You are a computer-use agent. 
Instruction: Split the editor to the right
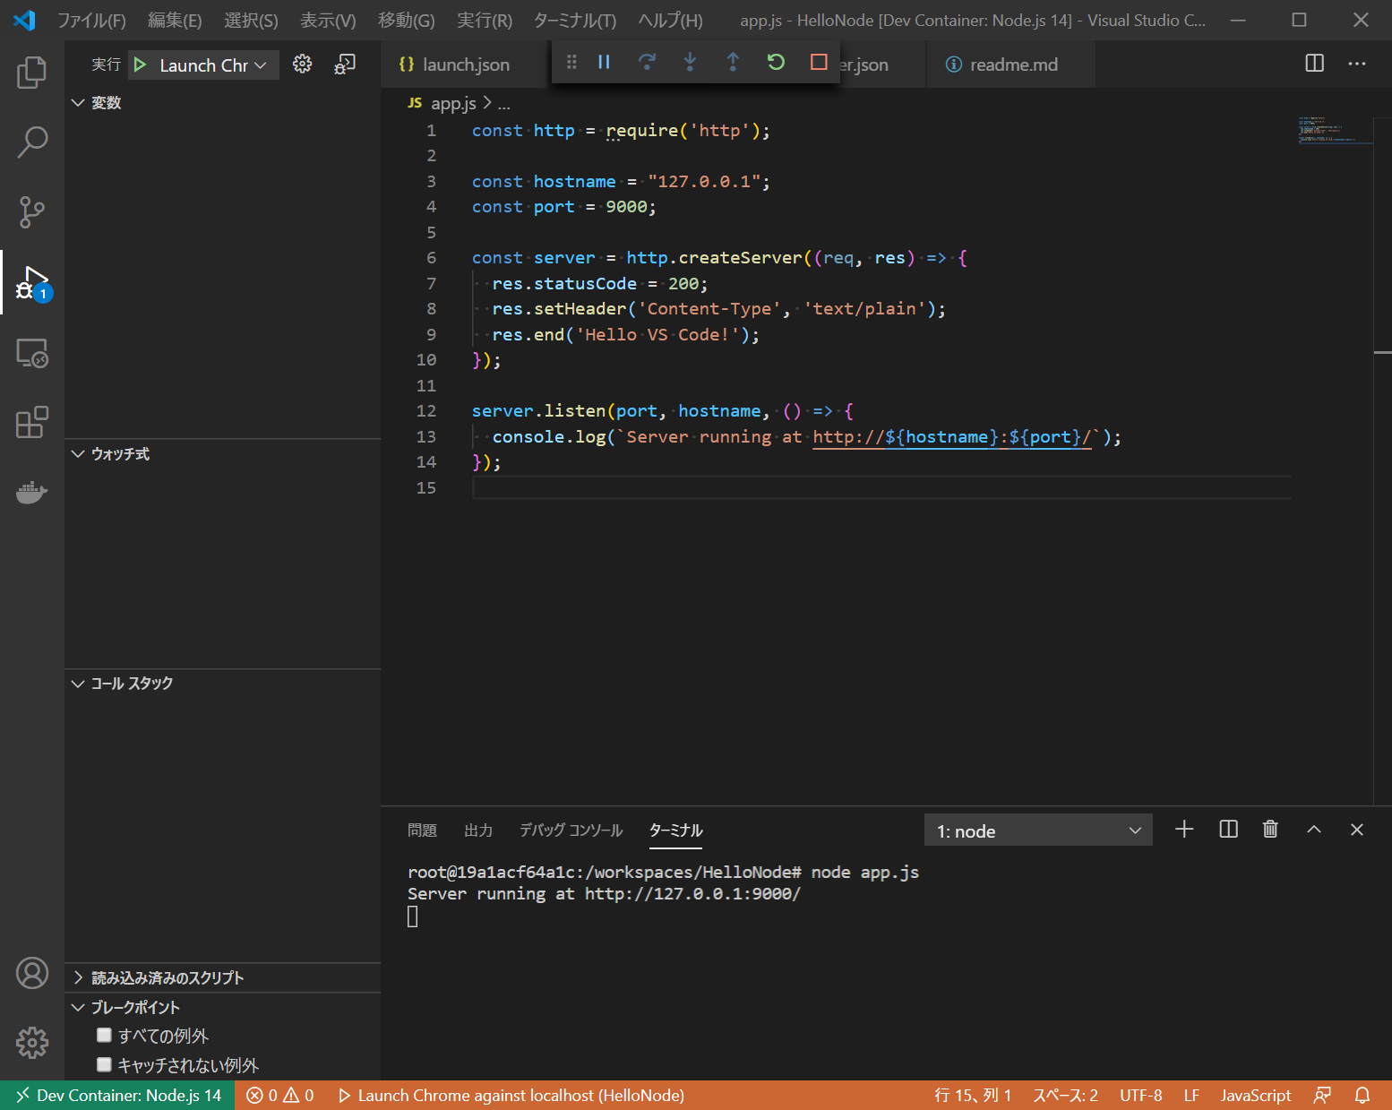(x=1315, y=64)
